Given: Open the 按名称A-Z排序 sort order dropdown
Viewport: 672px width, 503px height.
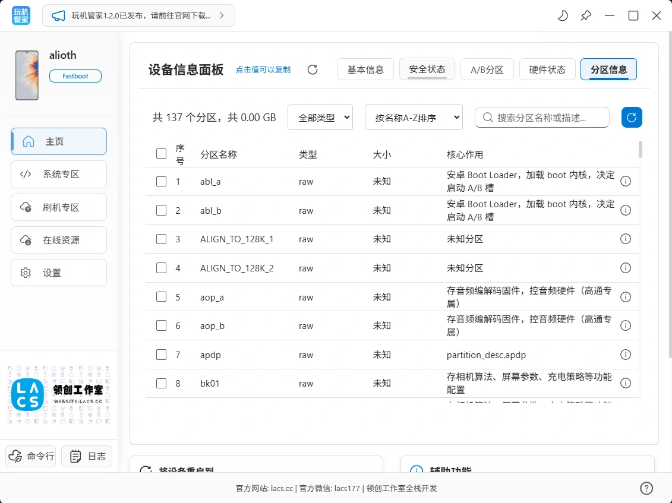Looking at the screenshot, I should coord(414,117).
